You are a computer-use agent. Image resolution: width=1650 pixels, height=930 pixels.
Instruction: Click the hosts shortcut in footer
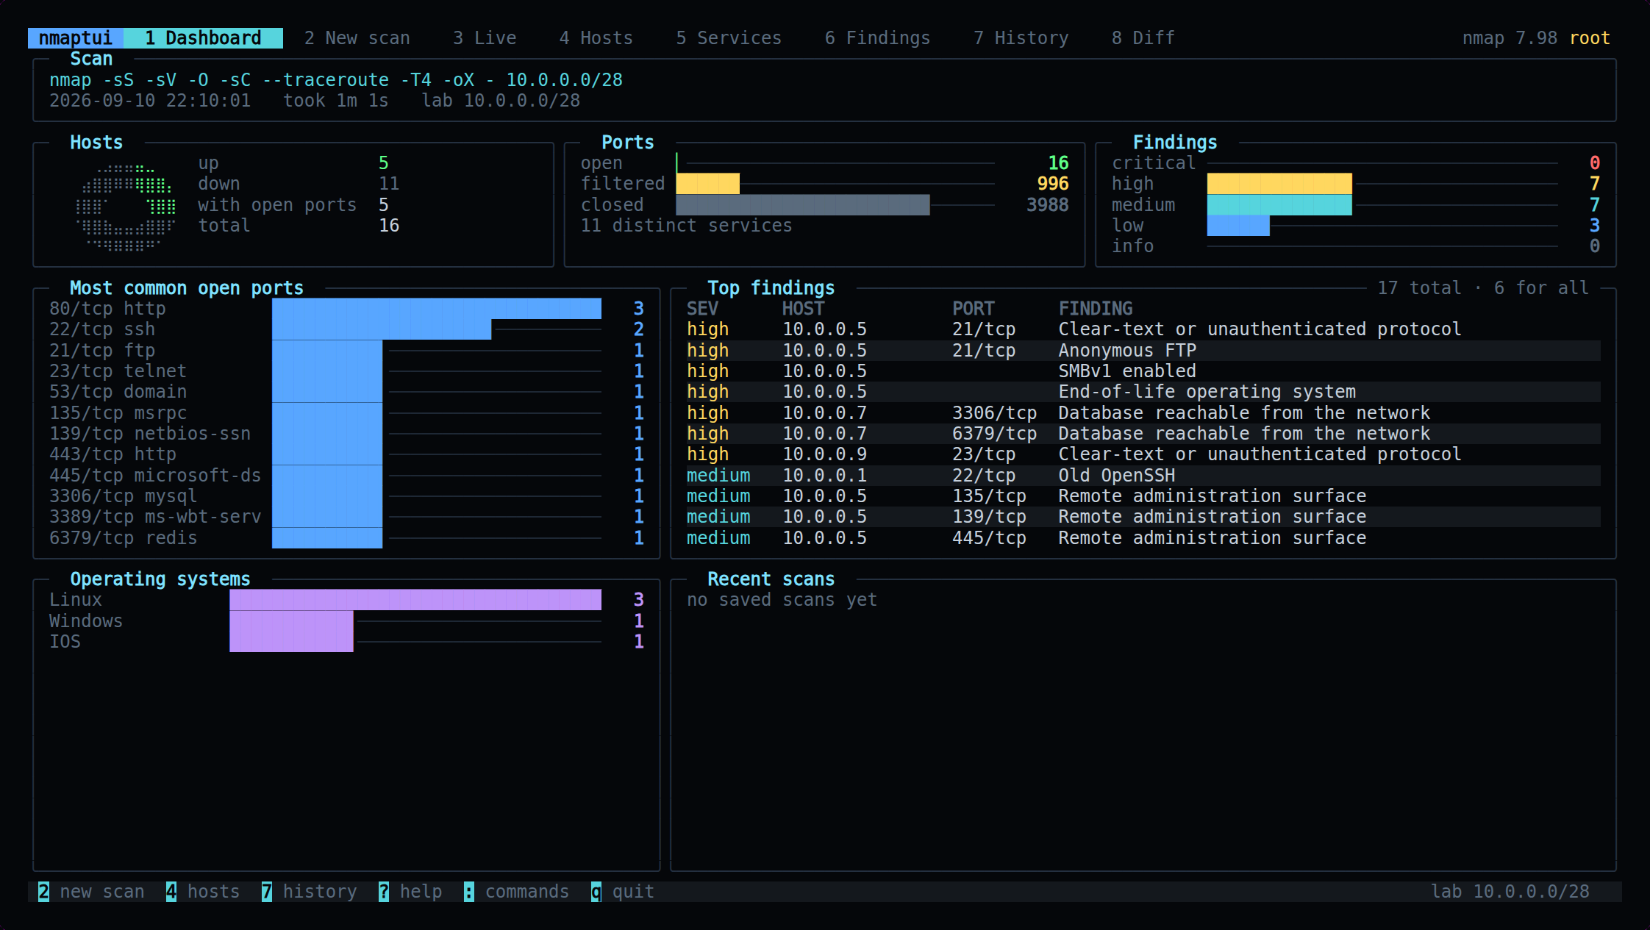pyautogui.click(x=203, y=892)
